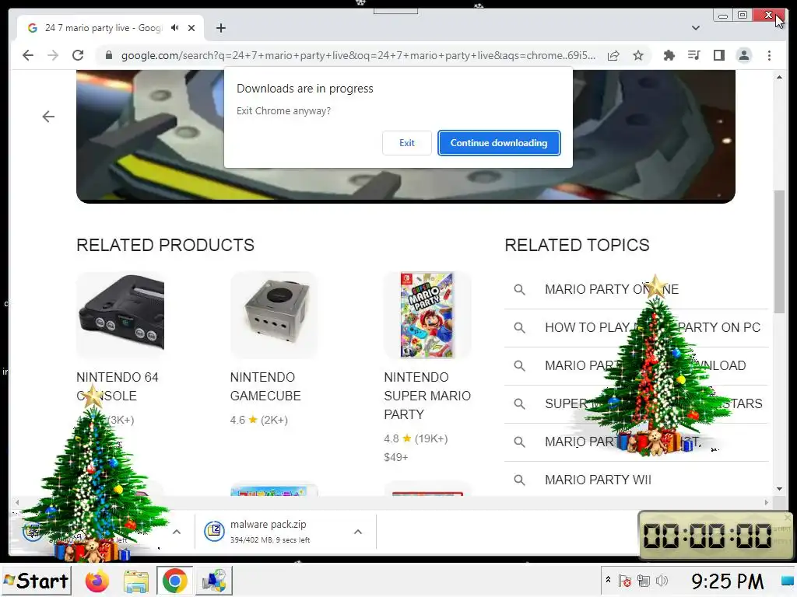Open the Nintendo GameCube product image
Viewport: 797px width, 597px height.
pyautogui.click(x=274, y=315)
